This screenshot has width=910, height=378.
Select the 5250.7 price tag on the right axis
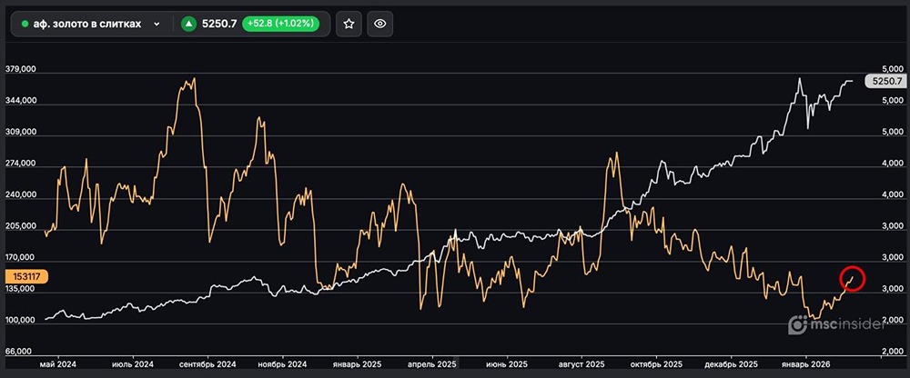[x=885, y=81]
